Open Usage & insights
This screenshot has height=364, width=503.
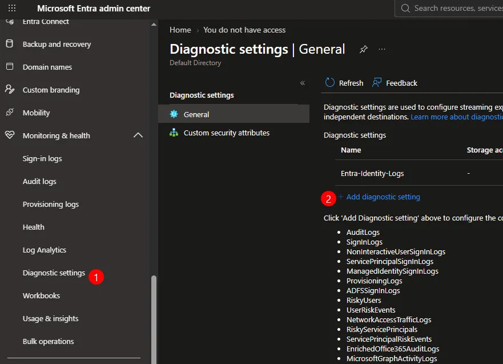click(50, 318)
